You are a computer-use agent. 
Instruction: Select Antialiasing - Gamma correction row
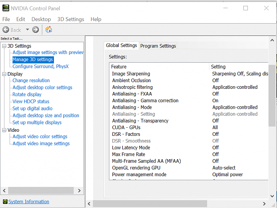[189, 101]
